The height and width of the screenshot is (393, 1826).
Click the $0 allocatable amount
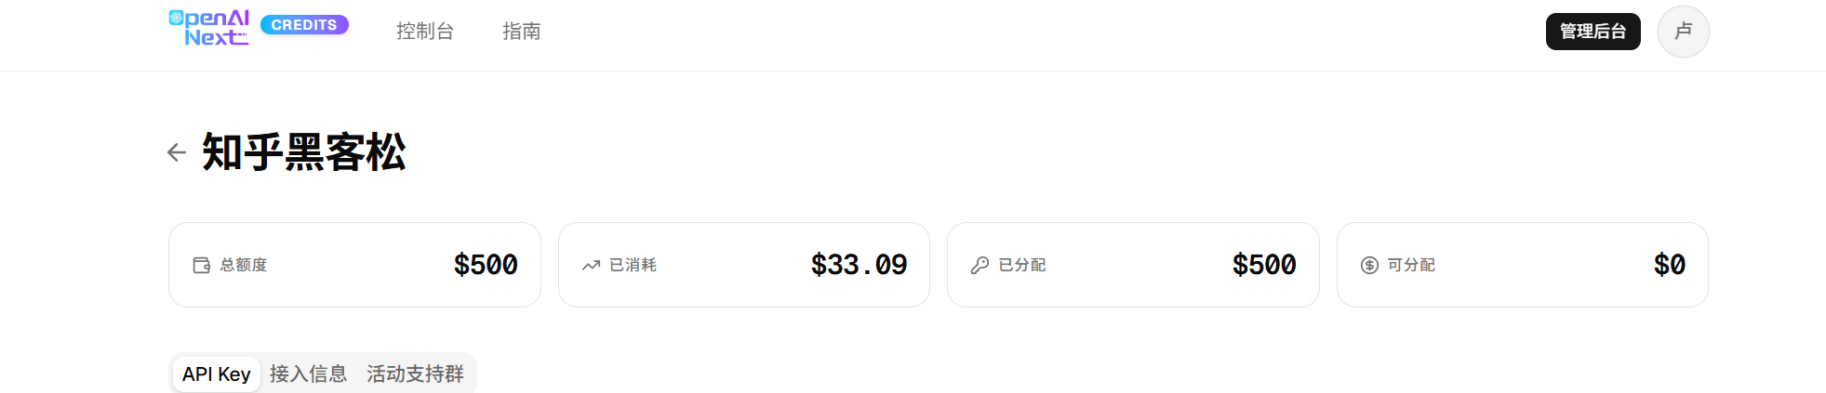click(x=1670, y=265)
